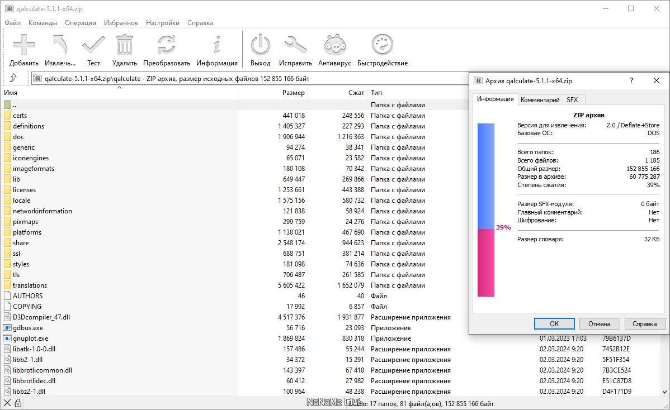Click the Справка button in dialog
Screen dimensions: 670x410
(x=644, y=324)
